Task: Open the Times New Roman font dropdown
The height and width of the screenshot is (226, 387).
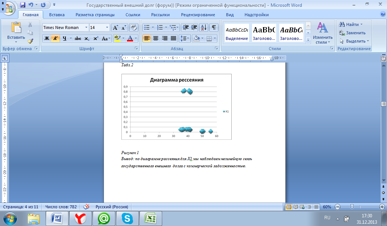Action: pos(86,27)
